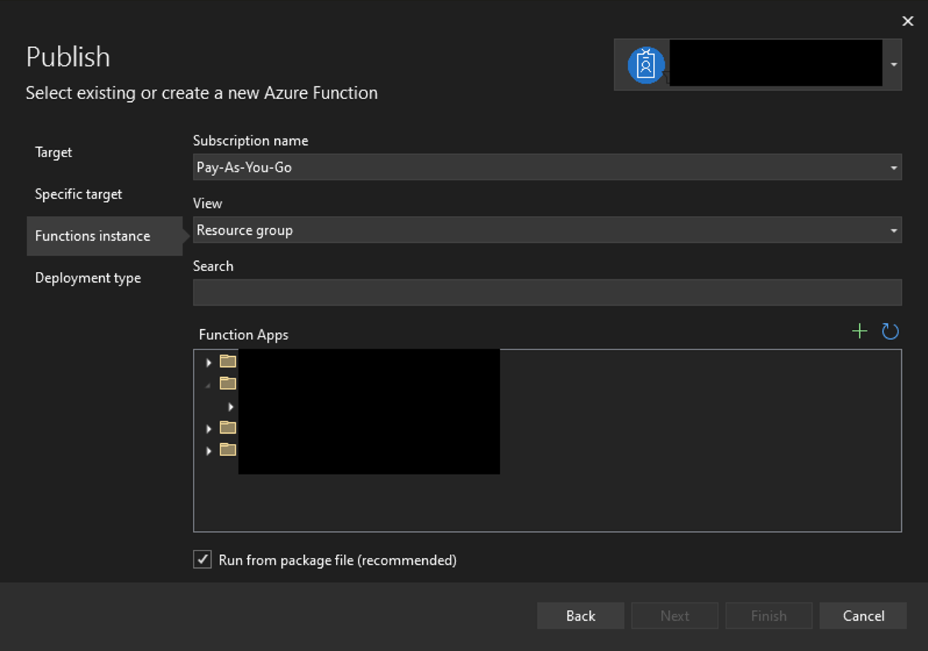
Task: Open the account selector dropdown arrow
Action: point(894,65)
